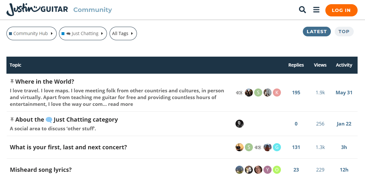Screen dimensions: 365x176
Task: Click the pin icon beside About the Just Chatting
Action: point(12,119)
